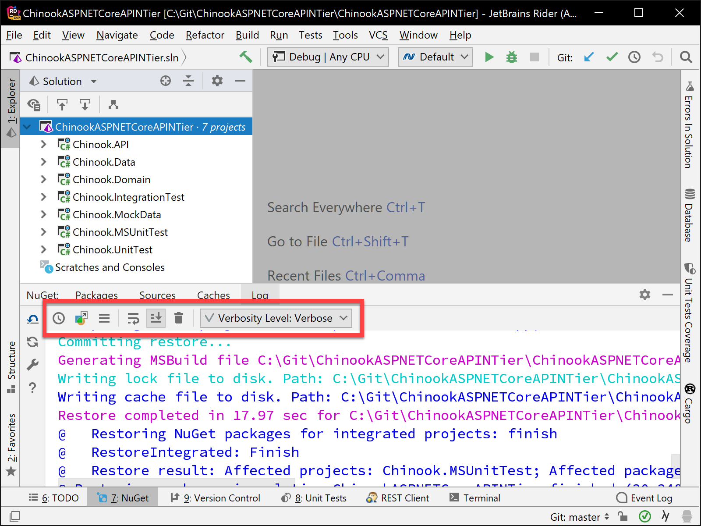701x526 pixels.
Task: Open NuGet panel gear settings
Action: [645, 295]
